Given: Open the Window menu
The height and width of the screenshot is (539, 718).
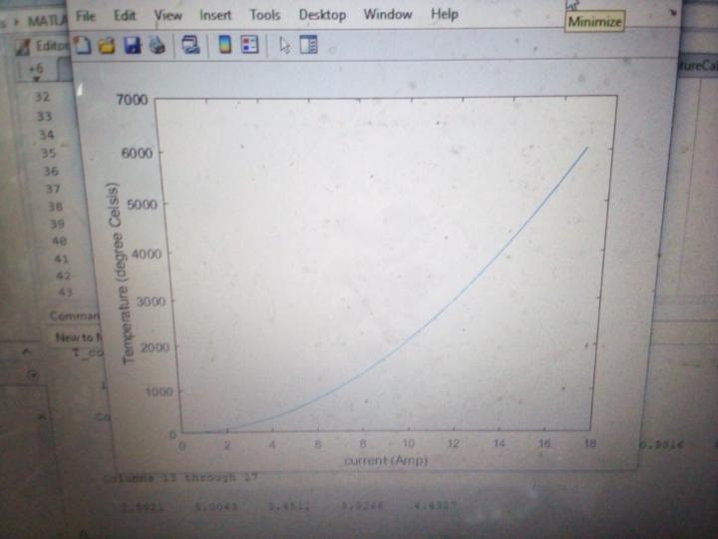Looking at the screenshot, I should [388, 14].
